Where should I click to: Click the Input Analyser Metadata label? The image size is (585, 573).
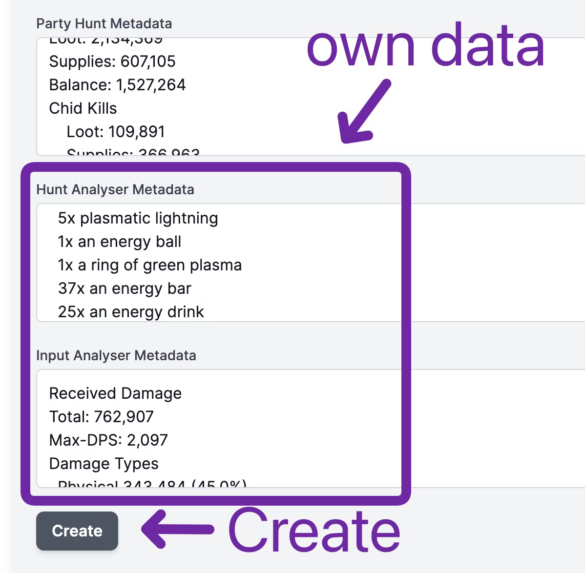click(x=116, y=355)
